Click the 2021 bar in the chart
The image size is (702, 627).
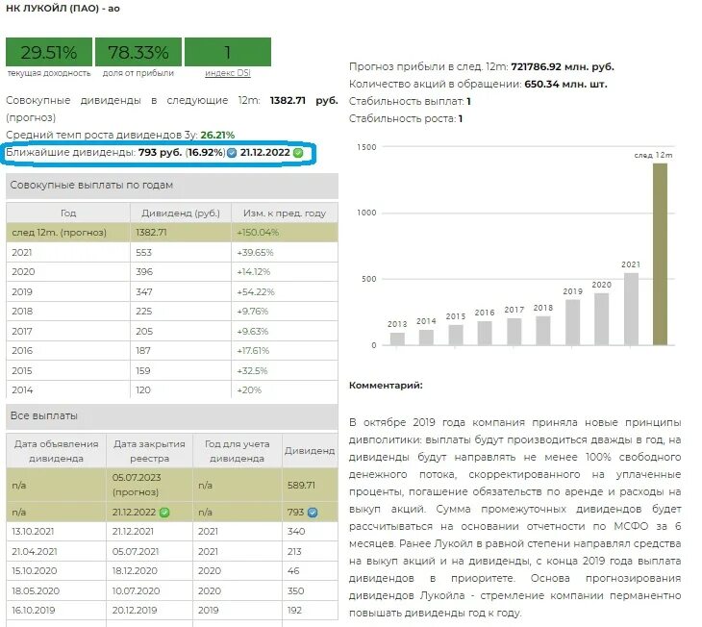click(x=631, y=309)
